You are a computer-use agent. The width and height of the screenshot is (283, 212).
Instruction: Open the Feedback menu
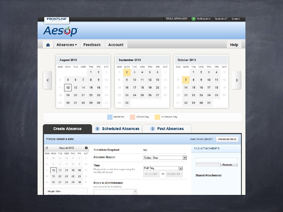(x=92, y=45)
